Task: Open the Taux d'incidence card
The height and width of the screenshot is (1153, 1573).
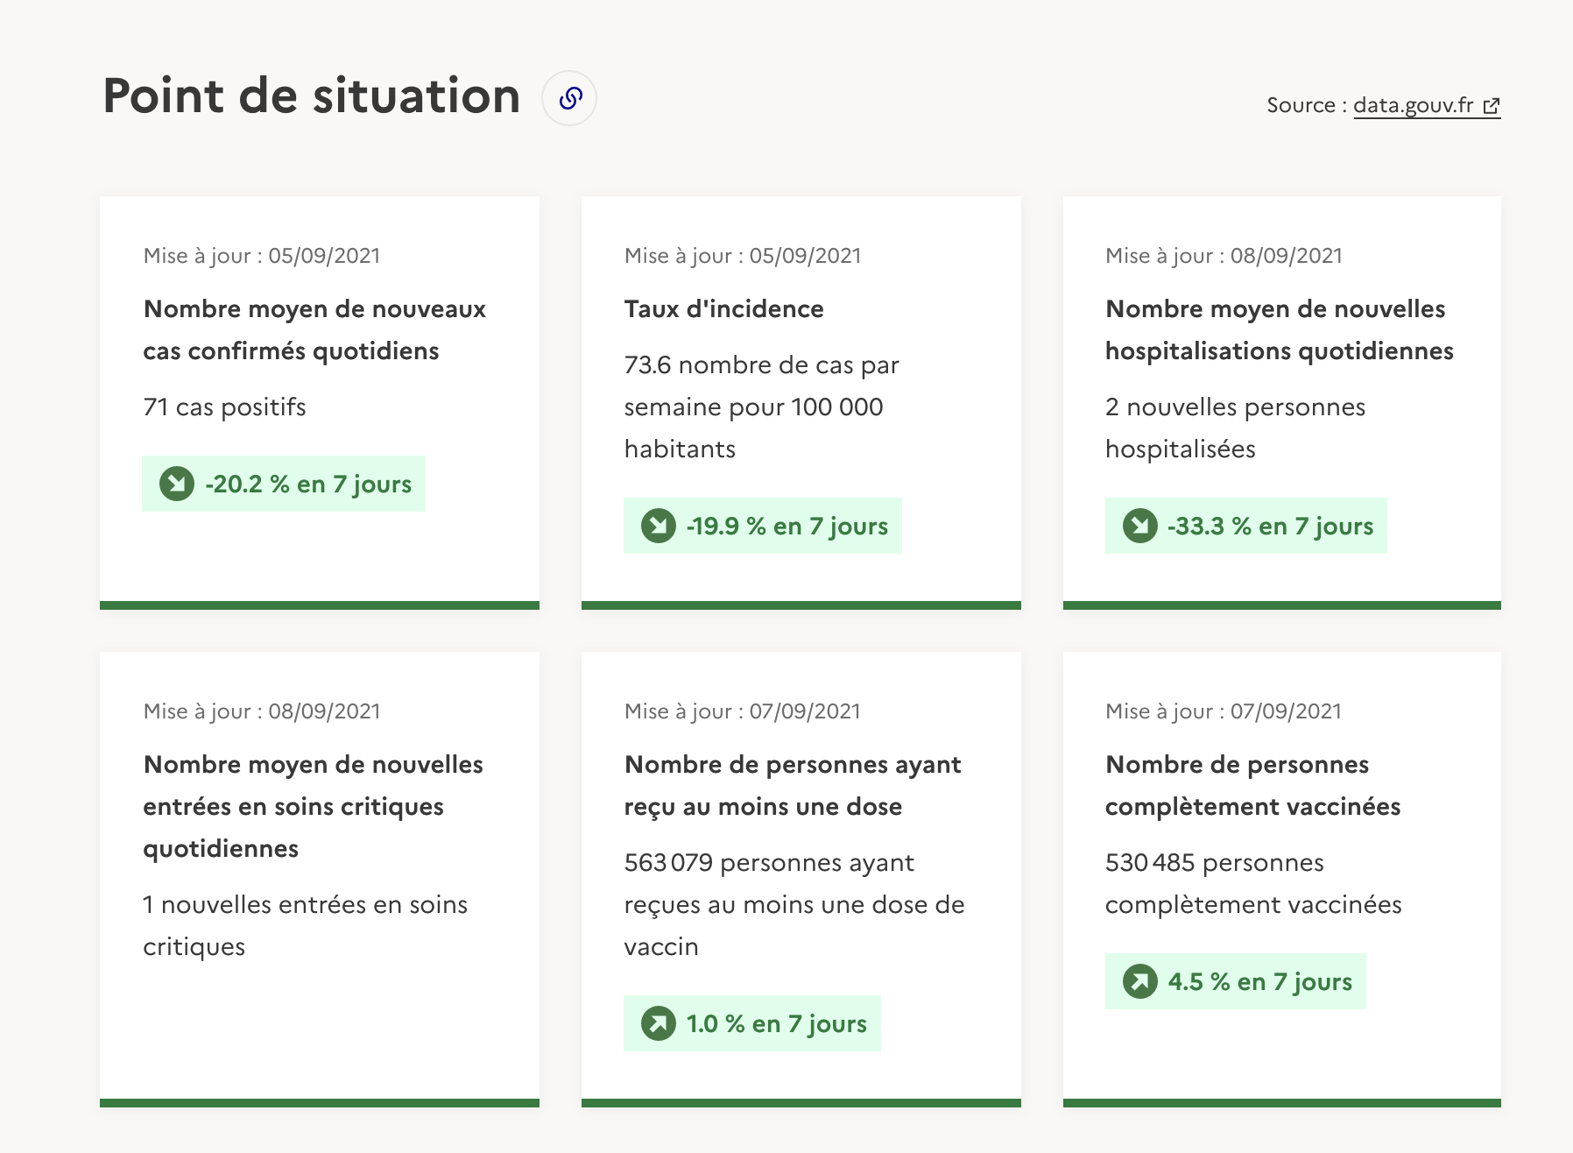Action: [x=801, y=403]
